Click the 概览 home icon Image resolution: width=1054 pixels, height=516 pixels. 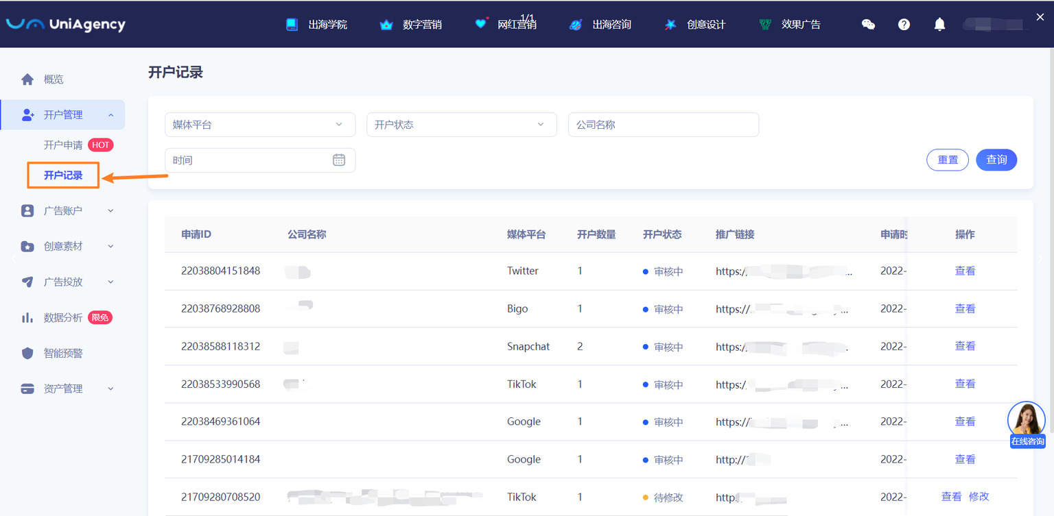[x=27, y=79]
